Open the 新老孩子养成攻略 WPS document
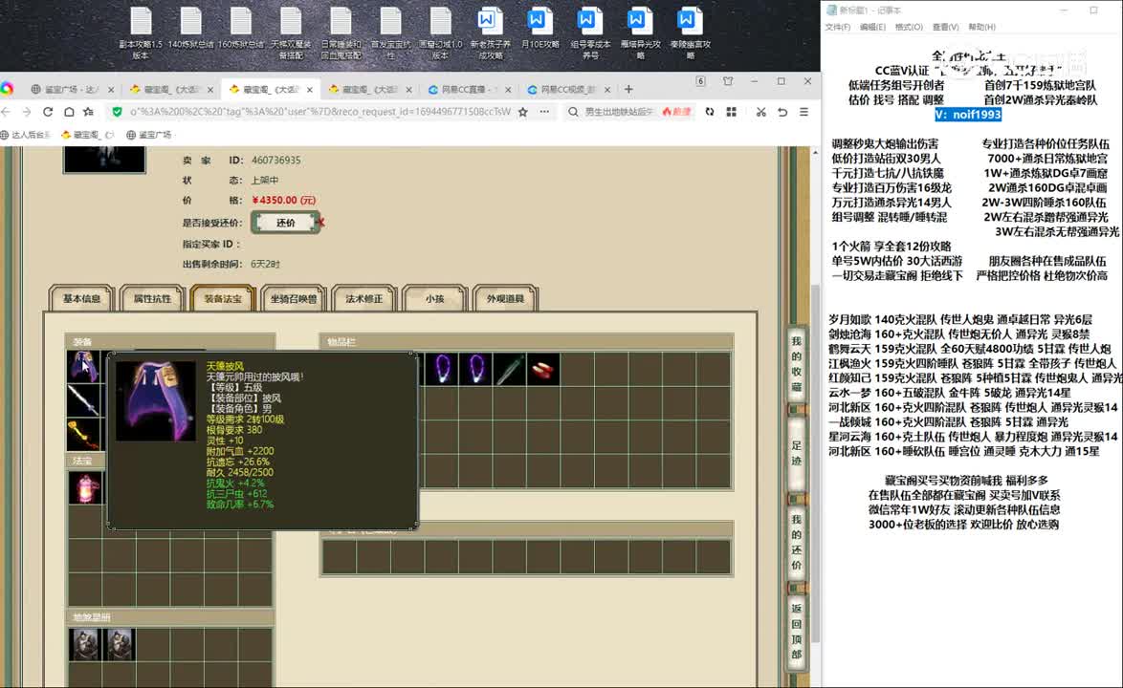Image resolution: width=1123 pixels, height=688 pixels. coord(491,32)
